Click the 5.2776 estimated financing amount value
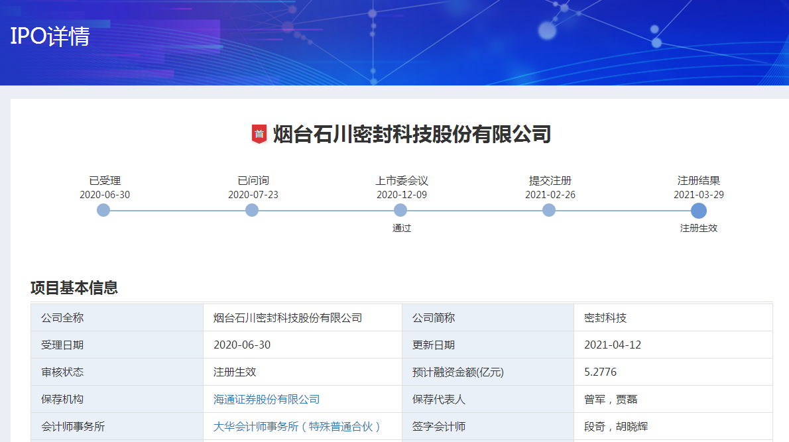This screenshot has height=442, width=789. pos(600,372)
